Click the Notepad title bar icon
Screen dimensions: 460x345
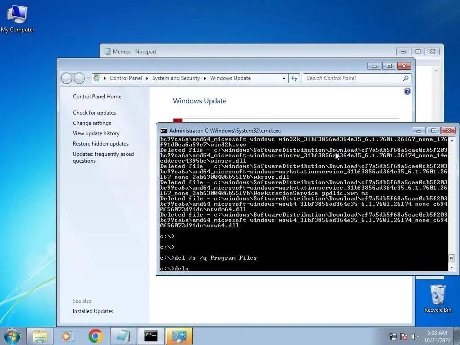point(108,52)
